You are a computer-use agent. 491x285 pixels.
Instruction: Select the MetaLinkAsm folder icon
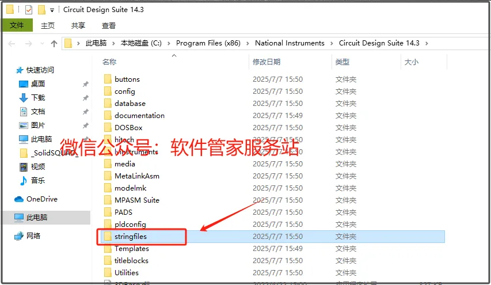(x=108, y=176)
